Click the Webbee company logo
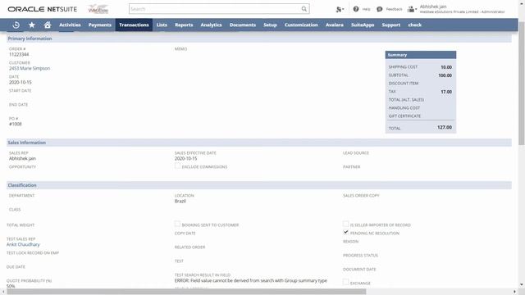Screen dimensions: 525x295 pyautogui.click(x=98, y=9)
